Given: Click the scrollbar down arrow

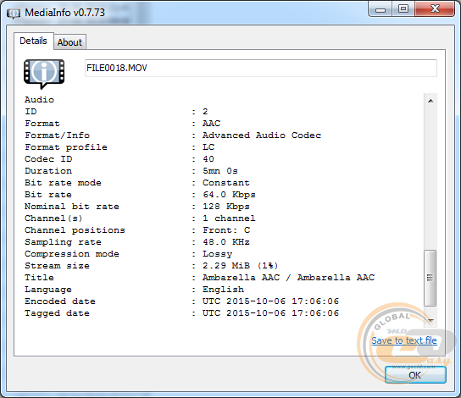Looking at the screenshot, I should click(430, 320).
